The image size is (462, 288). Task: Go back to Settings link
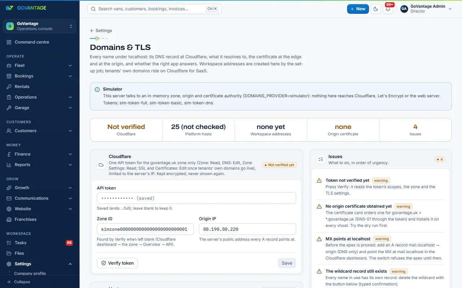[101, 31]
